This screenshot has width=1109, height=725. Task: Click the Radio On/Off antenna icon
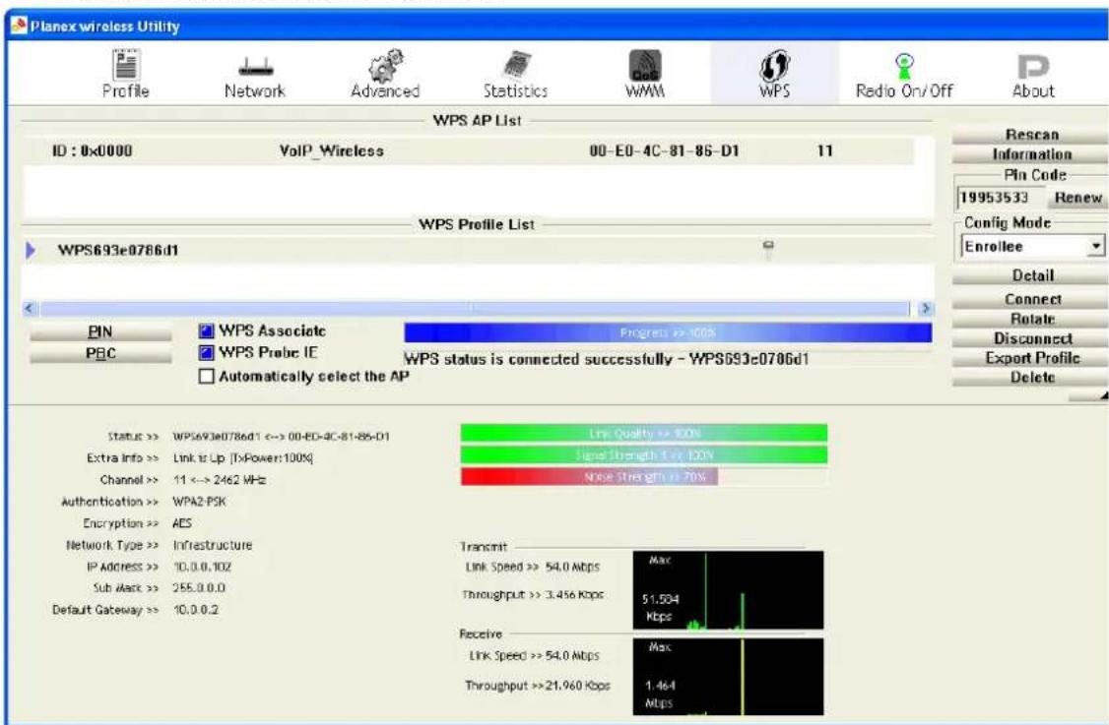point(904,67)
